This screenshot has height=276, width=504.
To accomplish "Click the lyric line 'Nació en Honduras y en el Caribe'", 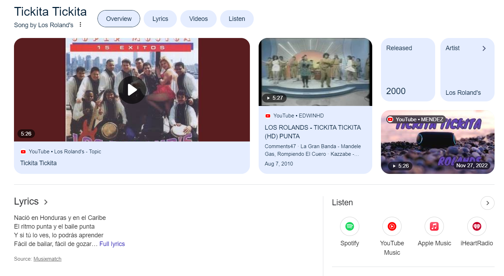I will [x=60, y=218].
